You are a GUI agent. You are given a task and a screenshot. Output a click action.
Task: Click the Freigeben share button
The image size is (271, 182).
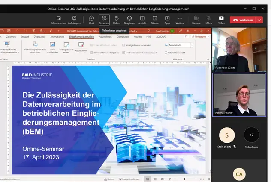pyautogui.click(x=201, y=37)
